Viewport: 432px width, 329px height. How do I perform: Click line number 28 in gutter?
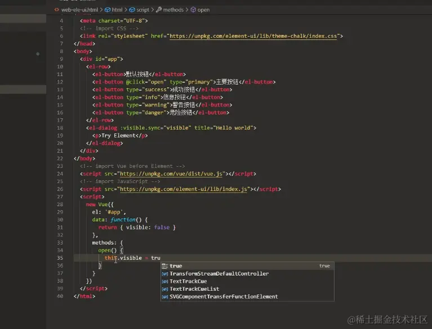click(x=60, y=204)
